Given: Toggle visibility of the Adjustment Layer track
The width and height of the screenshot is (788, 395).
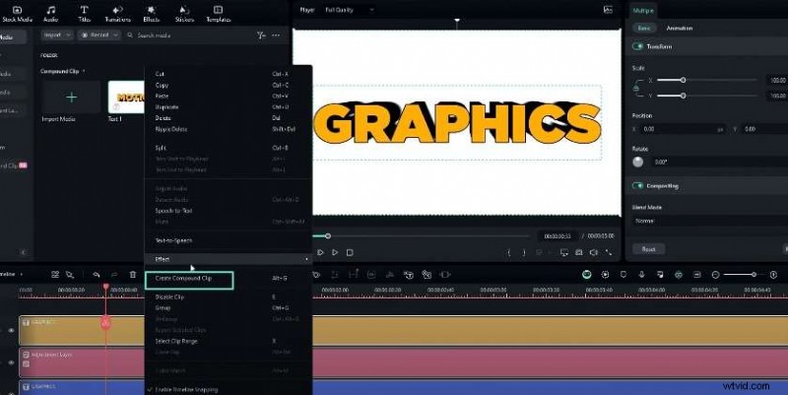Looking at the screenshot, I should (x=11, y=362).
